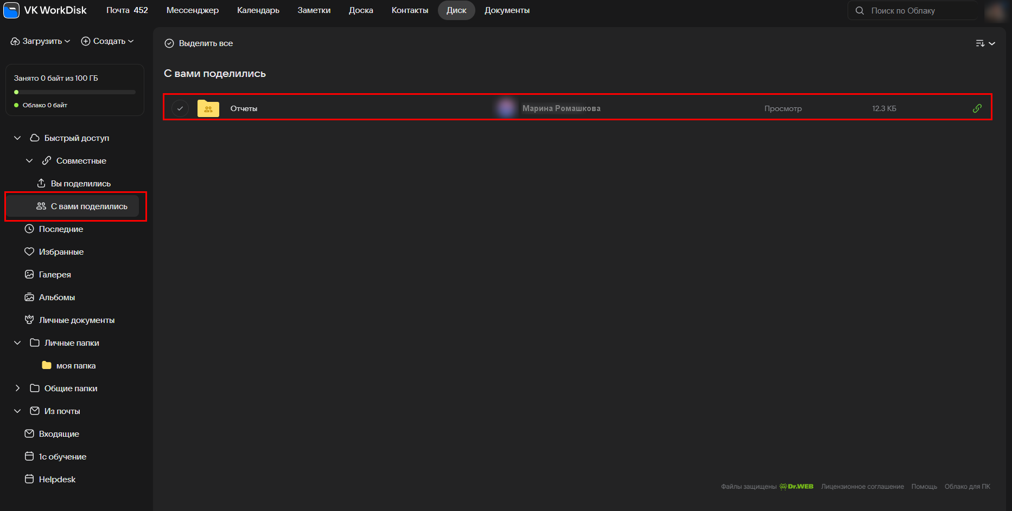Open Последние recent files
This screenshot has width=1012, height=511.
[61, 229]
